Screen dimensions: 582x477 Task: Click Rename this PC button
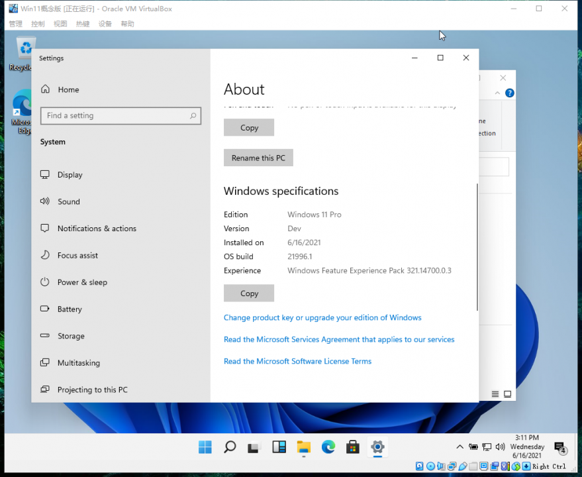click(258, 158)
